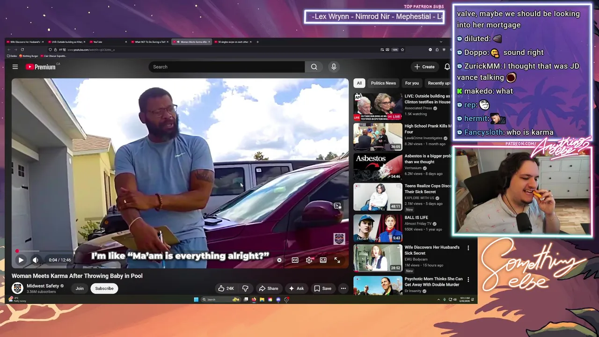Image resolution: width=599 pixels, height=337 pixels.
Task: Seek using the red video progress bar
Action: [180, 251]
